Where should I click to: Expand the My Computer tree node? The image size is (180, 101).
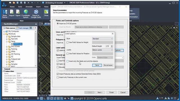pyautogui.click(x=4, y=31)
